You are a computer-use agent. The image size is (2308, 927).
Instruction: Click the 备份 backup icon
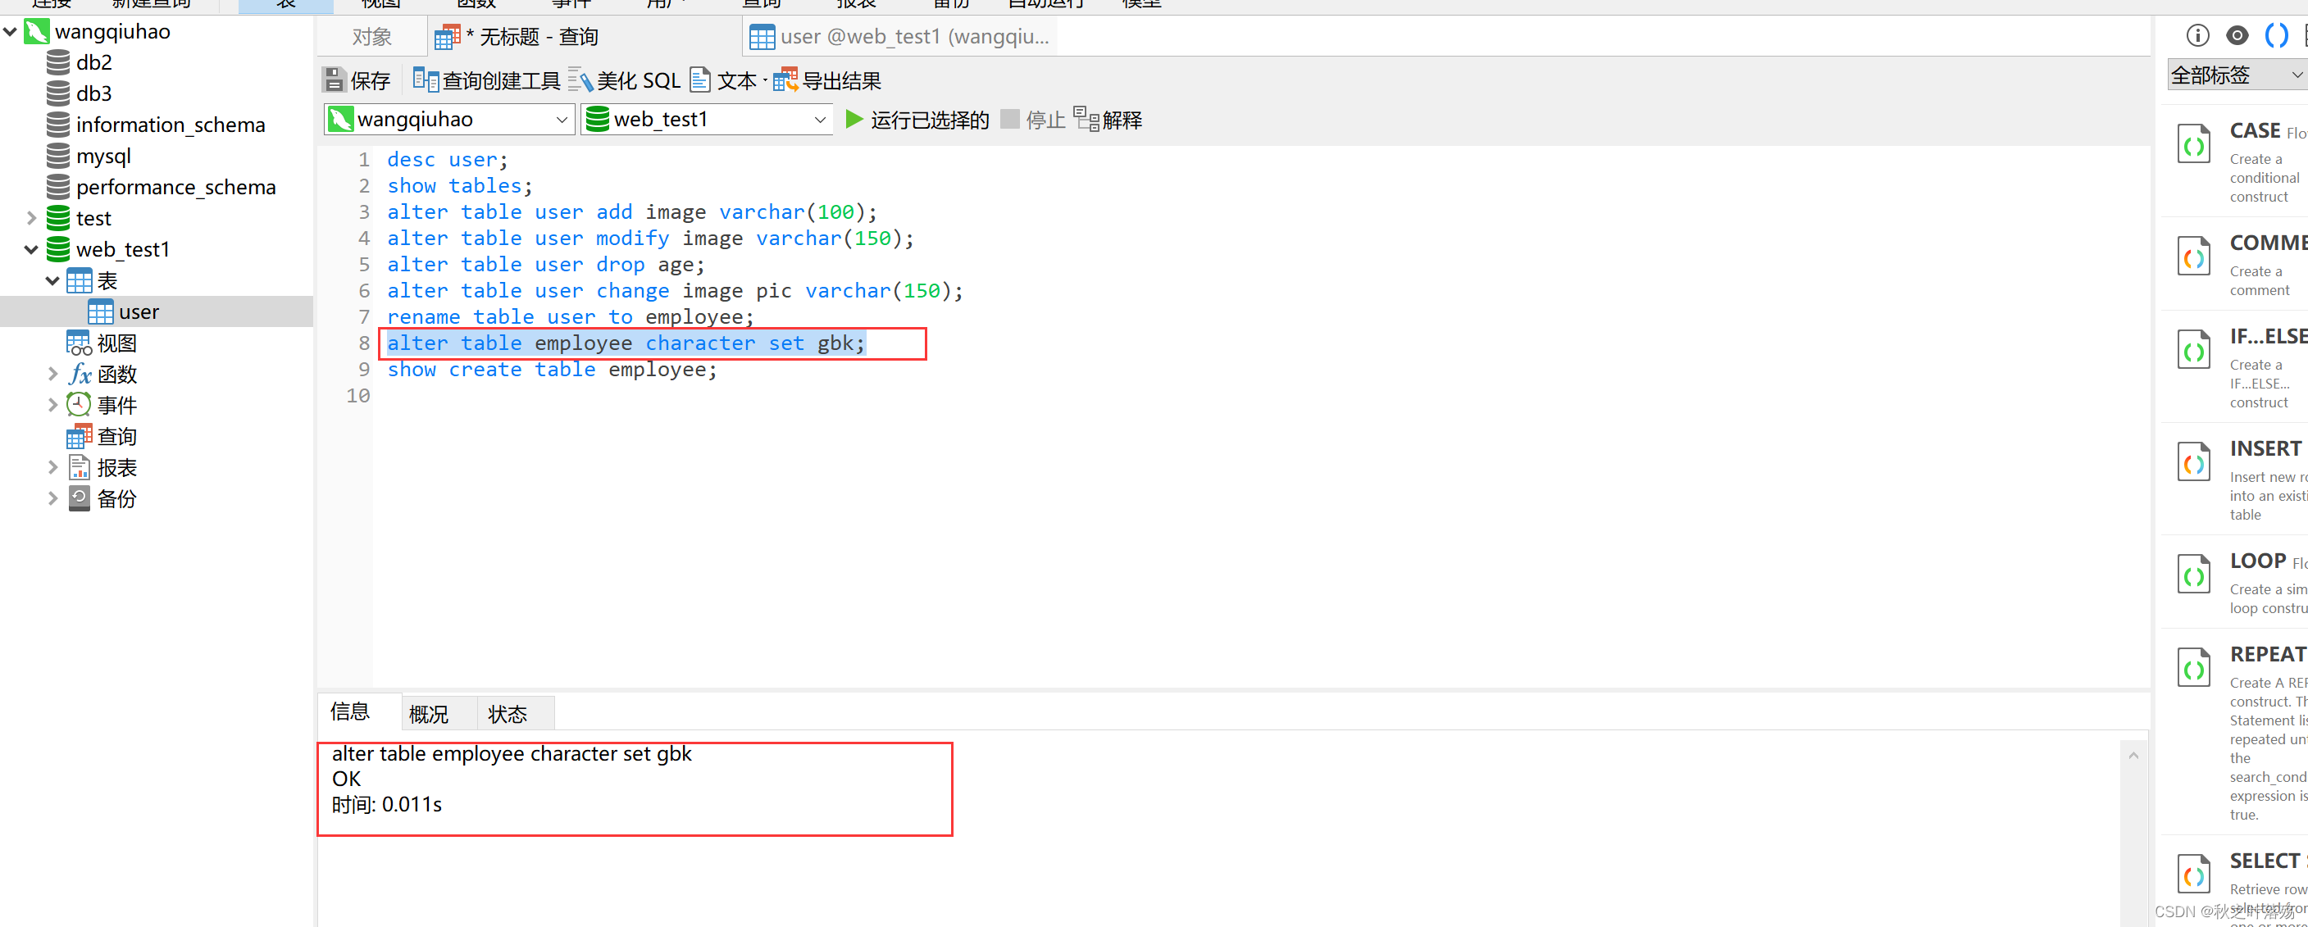coord(80,499)
